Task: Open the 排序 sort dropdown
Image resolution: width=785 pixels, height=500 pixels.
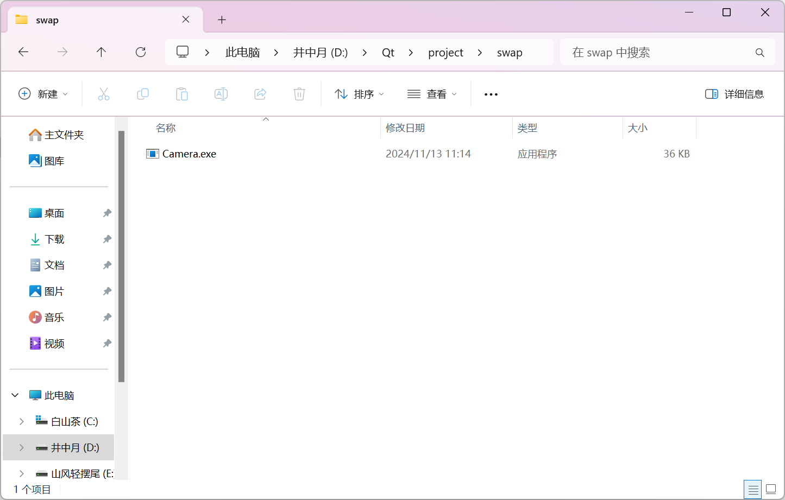Action: pos(360,94)
